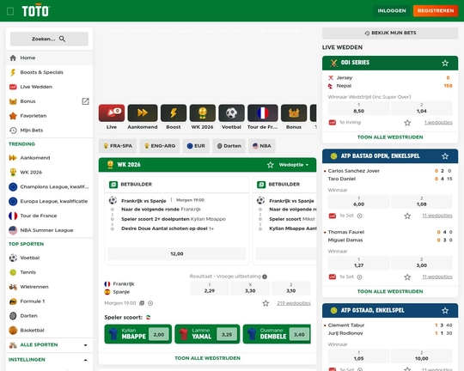Click the search magnifier icon

62,39
